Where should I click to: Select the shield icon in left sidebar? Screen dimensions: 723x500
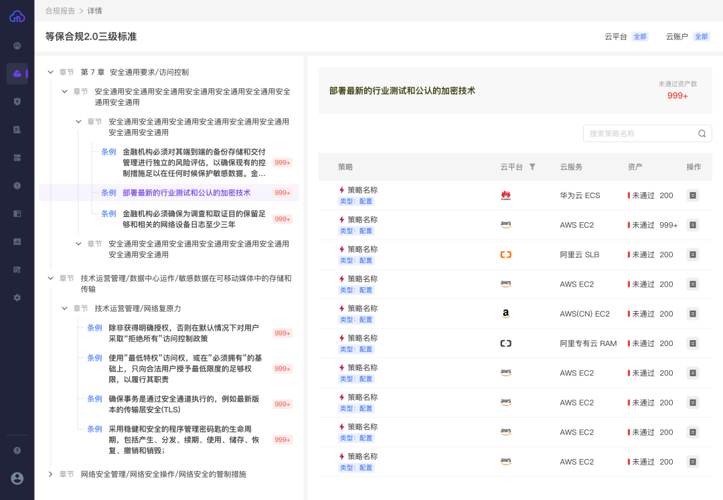click(17, 102)
